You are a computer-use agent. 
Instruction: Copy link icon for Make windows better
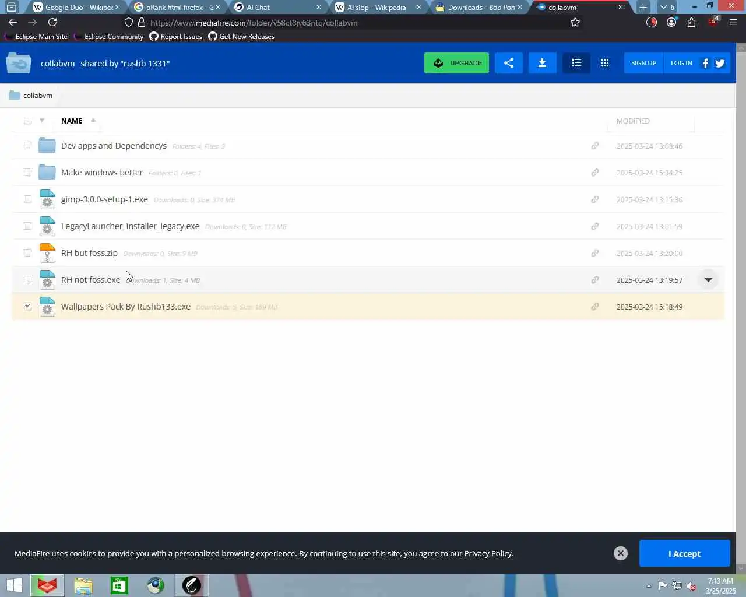pos(595,173)
